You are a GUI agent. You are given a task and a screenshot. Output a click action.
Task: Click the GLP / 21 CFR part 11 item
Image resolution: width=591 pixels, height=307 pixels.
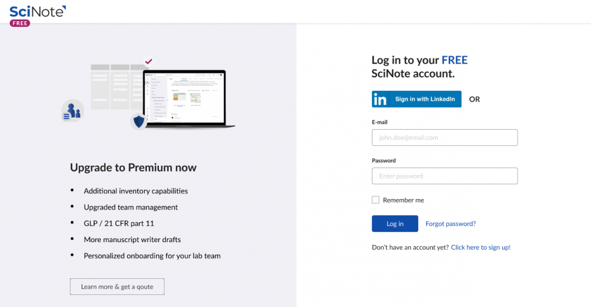pos(119,223)
